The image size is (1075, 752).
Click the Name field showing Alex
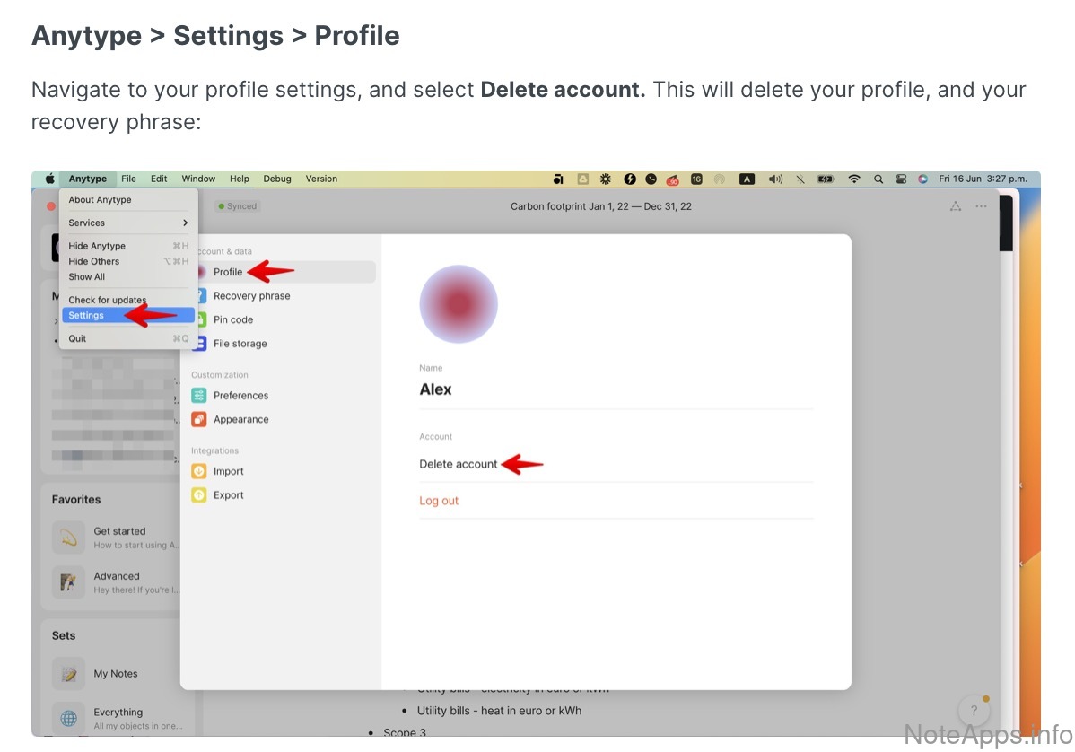pos(436,389)
